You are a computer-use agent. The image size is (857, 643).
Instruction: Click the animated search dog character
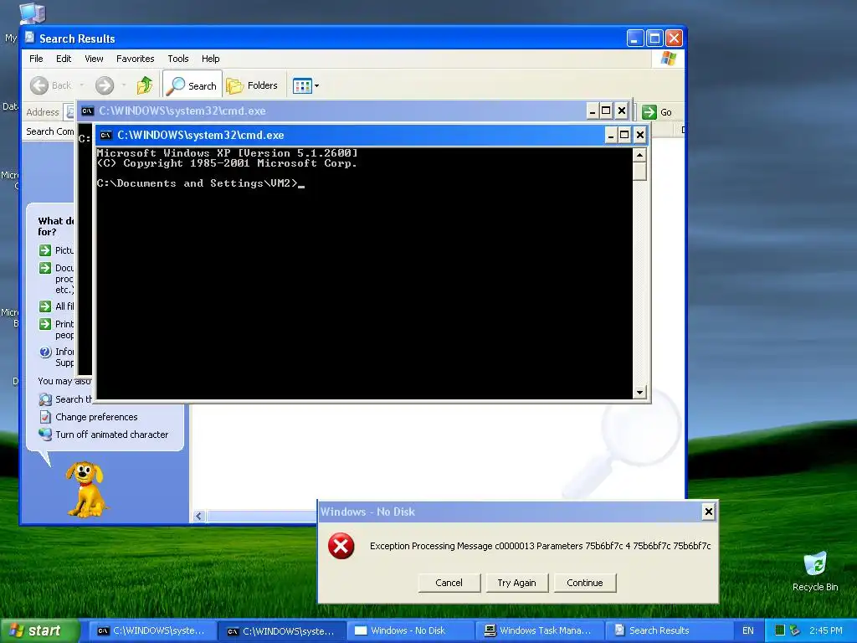click(x=86, y=489)
